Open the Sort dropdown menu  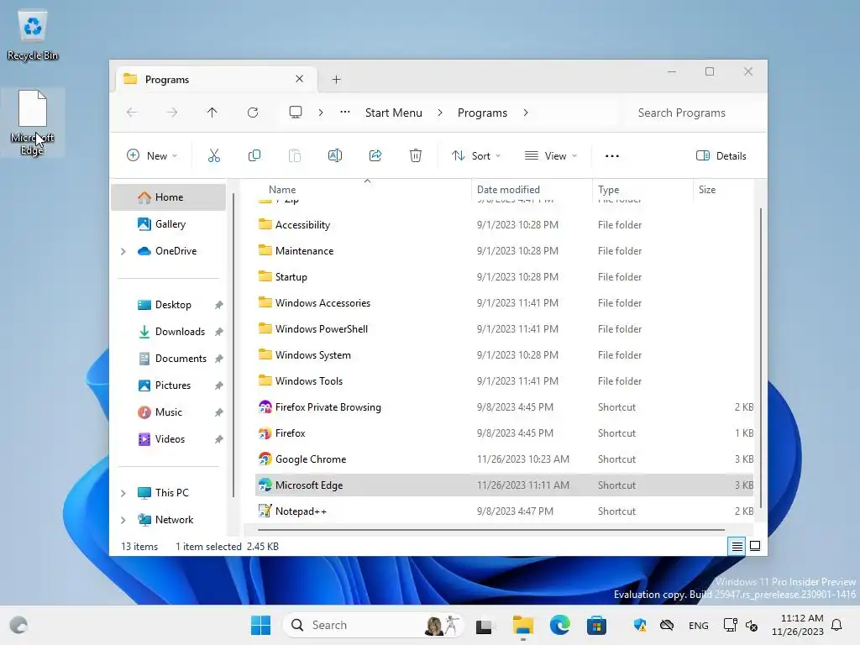click(x=475, y=155)
